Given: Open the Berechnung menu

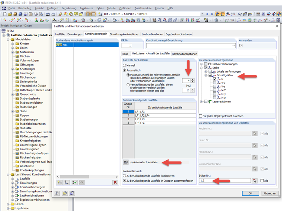Looking at the screenshot, I should click(x=69, y=8).
